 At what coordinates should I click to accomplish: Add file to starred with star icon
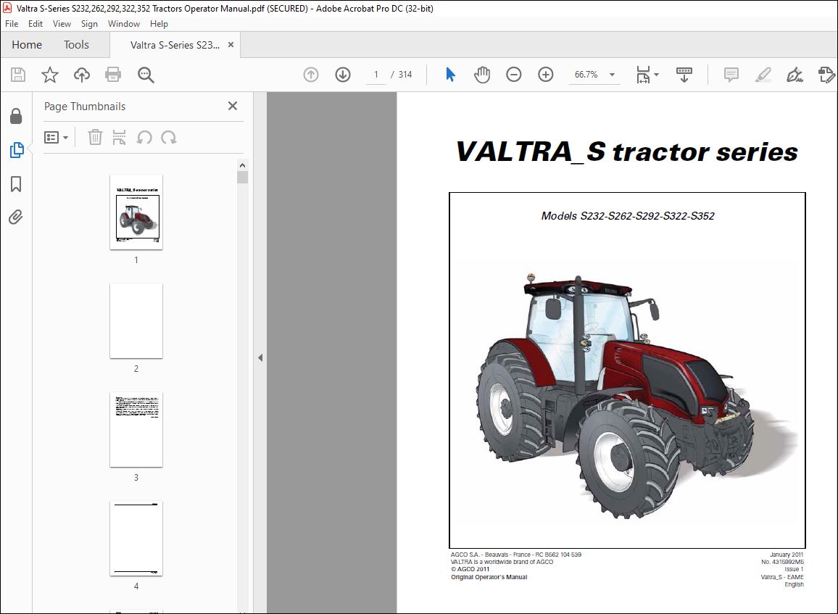[x=50, y=75]
